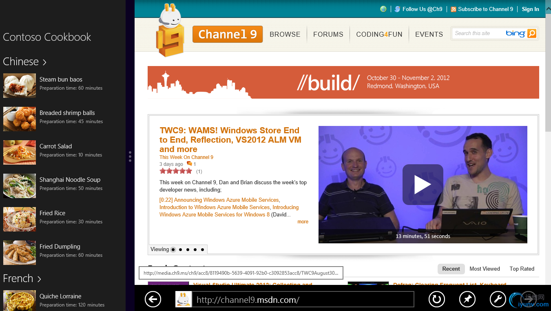
Task: Click 'Preparation time: 10 minutes' text
Action: (x=71, y=155)
